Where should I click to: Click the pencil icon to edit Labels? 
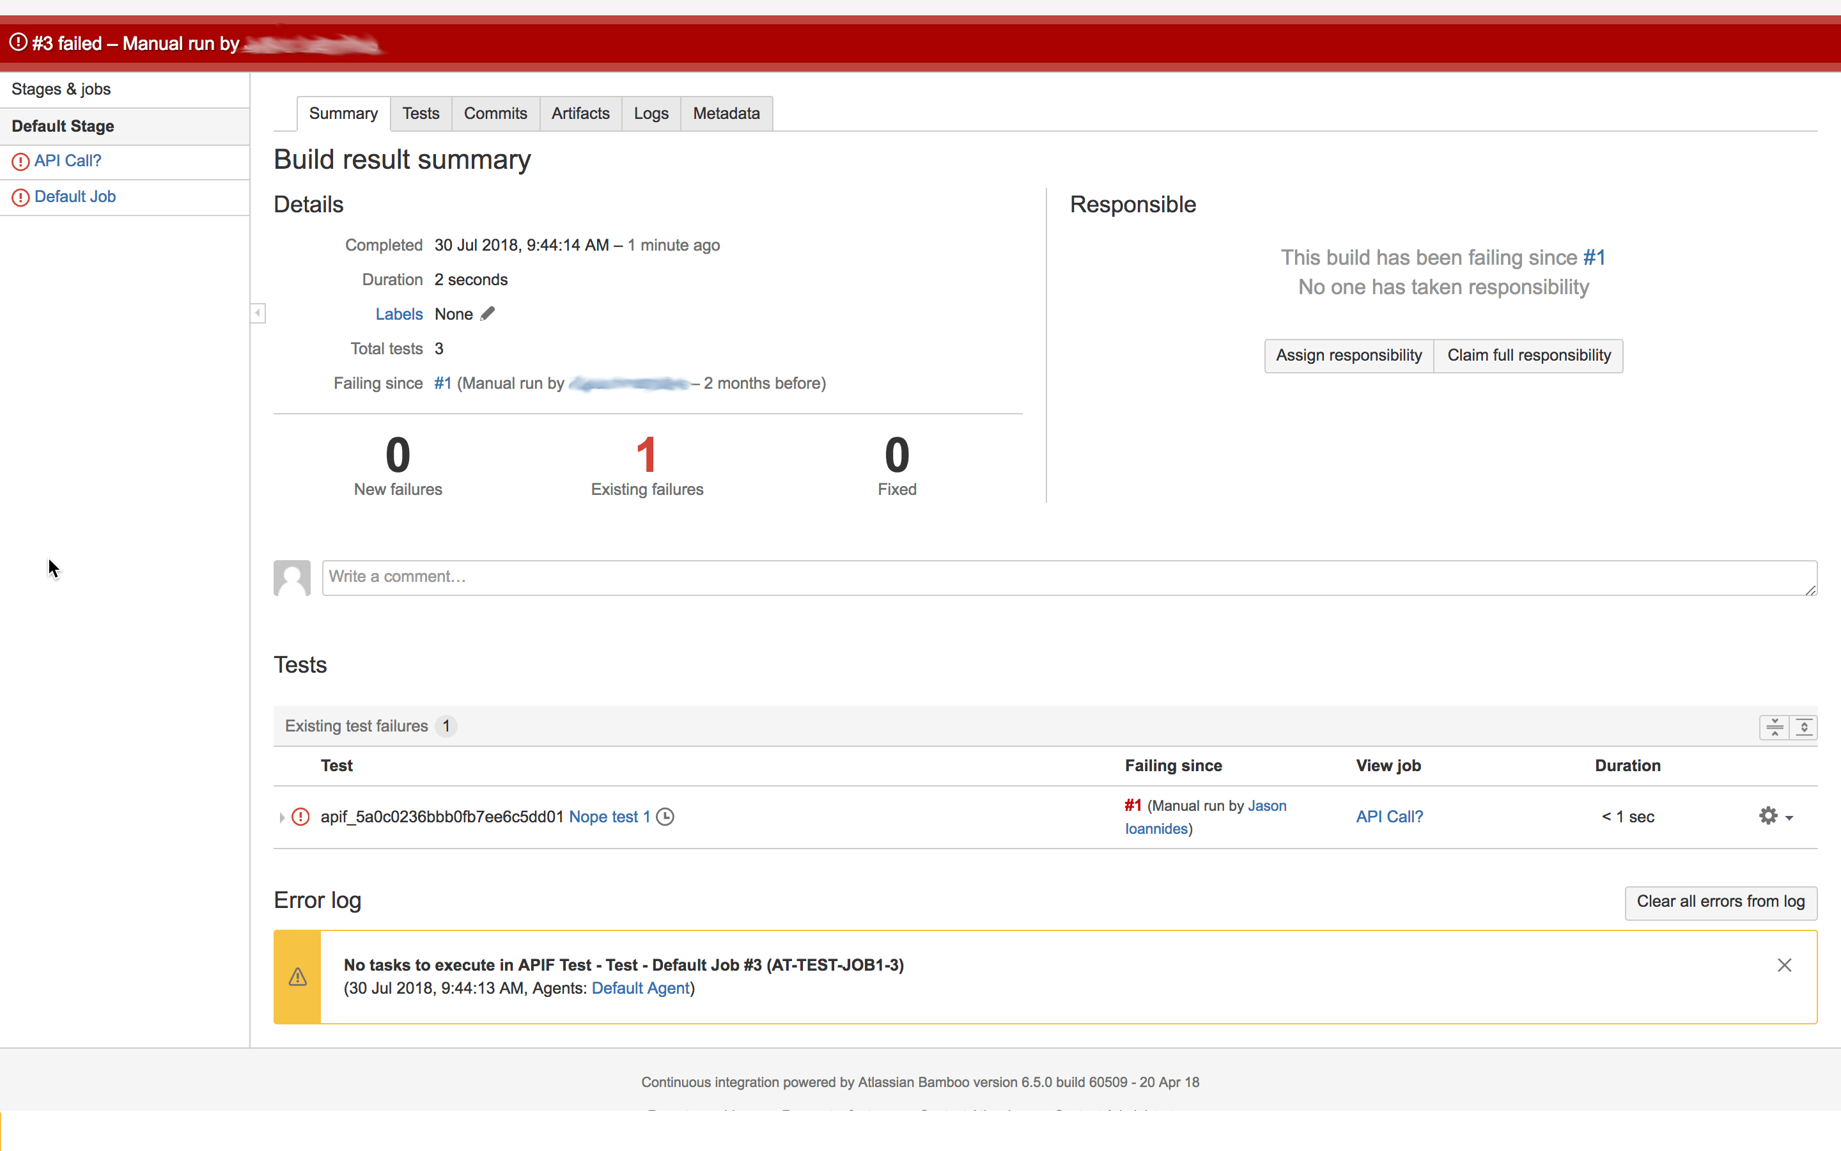[488, 313]
